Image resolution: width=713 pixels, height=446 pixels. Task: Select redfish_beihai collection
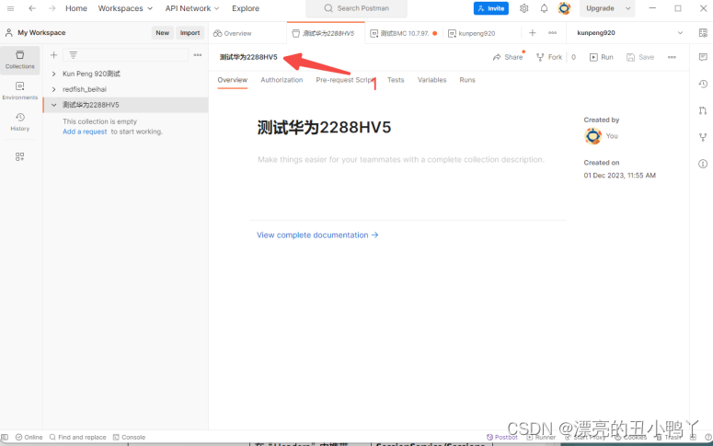[x=85, y=89]
